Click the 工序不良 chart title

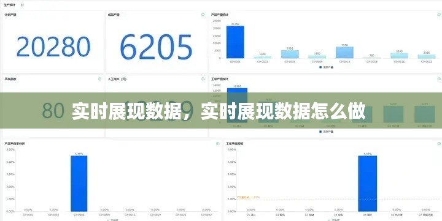[x=235, y=143]
